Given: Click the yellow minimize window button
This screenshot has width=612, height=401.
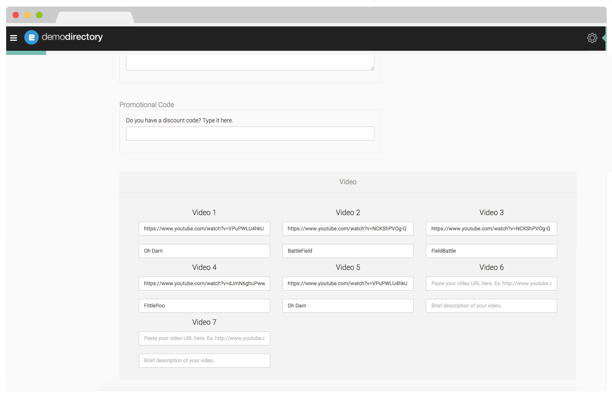Looking at the screenshot, I should (28, 15).
